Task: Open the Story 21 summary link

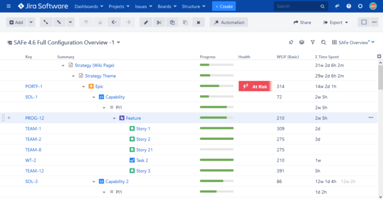Action: 144,150
